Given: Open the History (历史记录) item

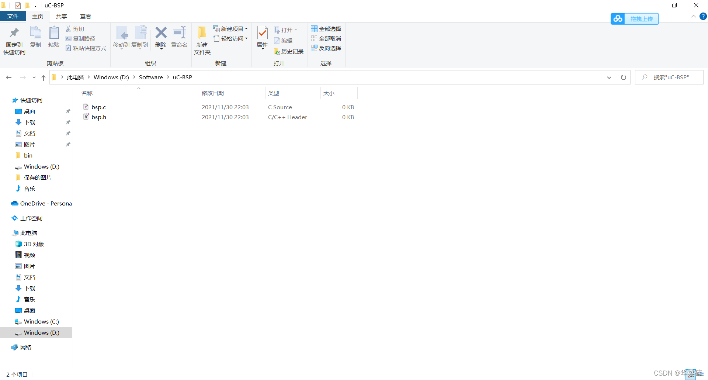Looking at the screenshot, I should (x=289, y=52).
